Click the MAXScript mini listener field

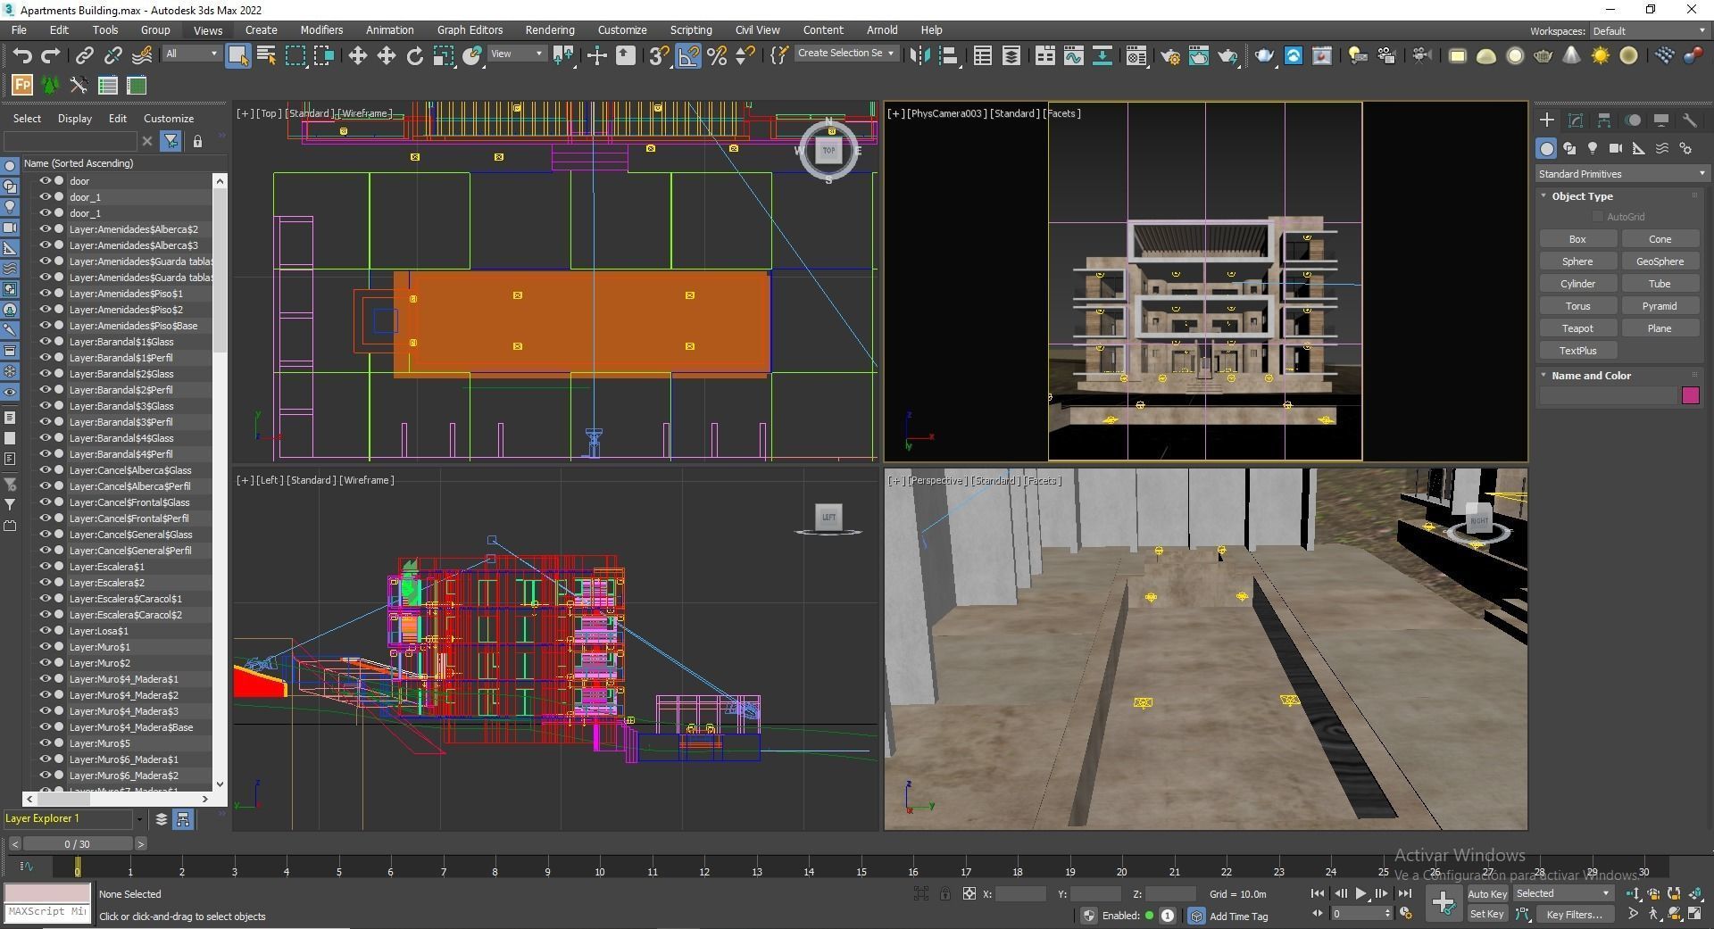pyautogui.click(x=47, y=912)
